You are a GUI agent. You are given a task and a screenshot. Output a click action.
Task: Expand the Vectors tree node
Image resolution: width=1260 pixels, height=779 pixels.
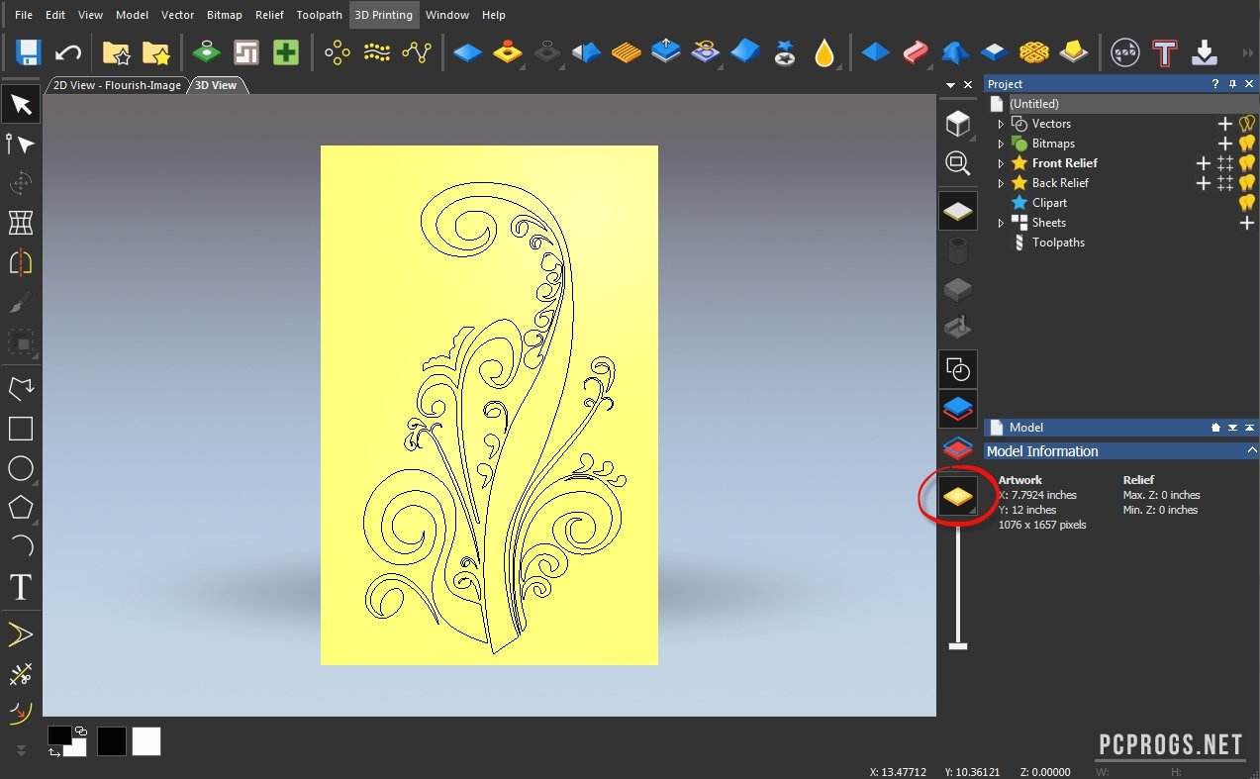coord(1001,124)
